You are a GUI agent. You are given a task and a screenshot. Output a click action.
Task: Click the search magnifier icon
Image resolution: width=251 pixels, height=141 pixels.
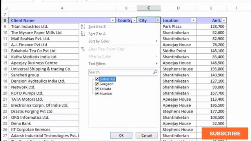click(155, 72)
